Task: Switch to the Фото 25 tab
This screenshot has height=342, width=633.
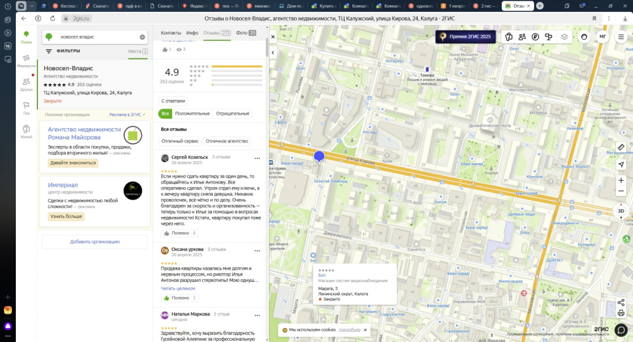Action: 246,33
